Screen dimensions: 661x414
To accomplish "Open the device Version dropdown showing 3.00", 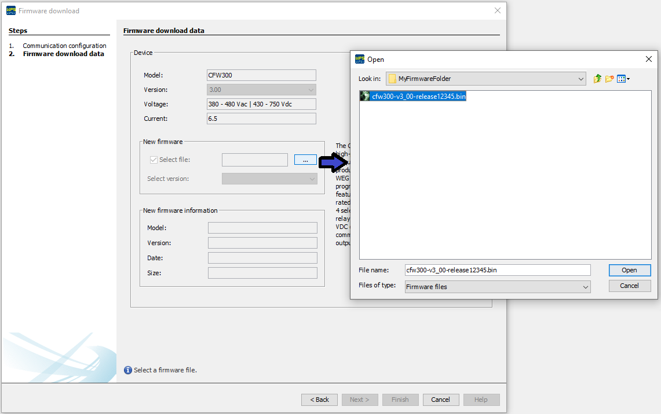I will click(x=311, y=90).
